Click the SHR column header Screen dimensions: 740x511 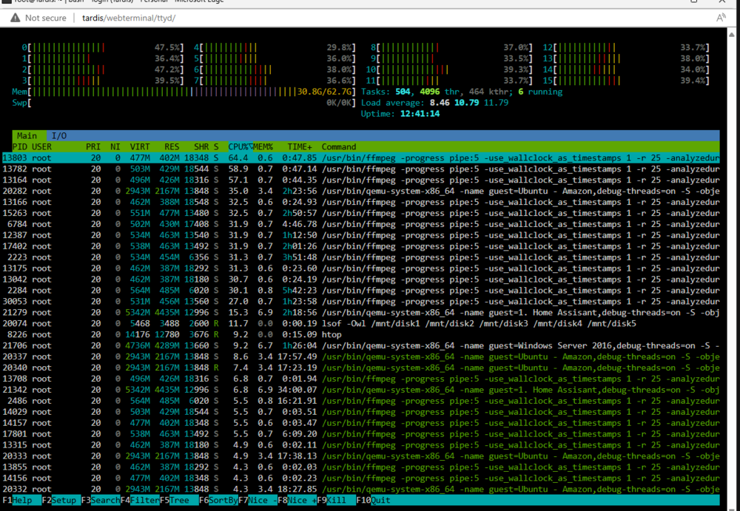[x=201, y=146]
